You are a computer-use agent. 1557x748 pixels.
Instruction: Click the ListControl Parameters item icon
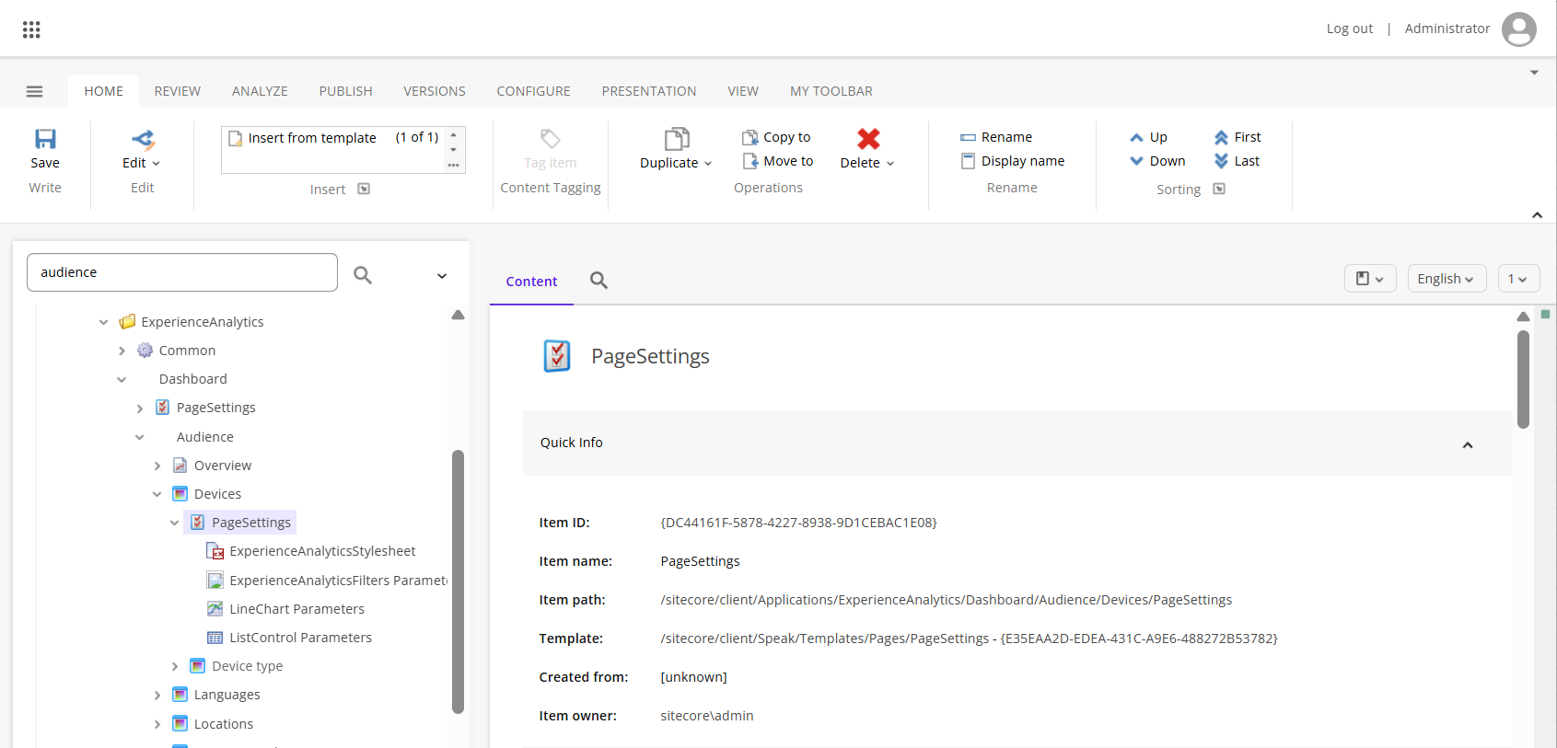click(215, 638)
